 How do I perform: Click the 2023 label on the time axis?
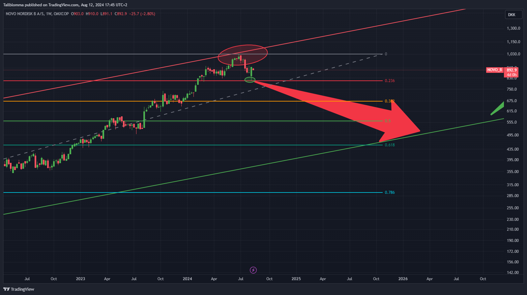pyautogui.click(x=80, y=279)
